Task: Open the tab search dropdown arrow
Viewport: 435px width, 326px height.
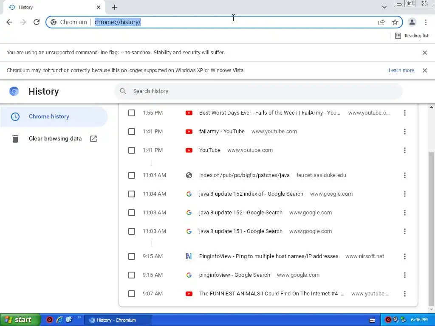Action: [384, 7]
